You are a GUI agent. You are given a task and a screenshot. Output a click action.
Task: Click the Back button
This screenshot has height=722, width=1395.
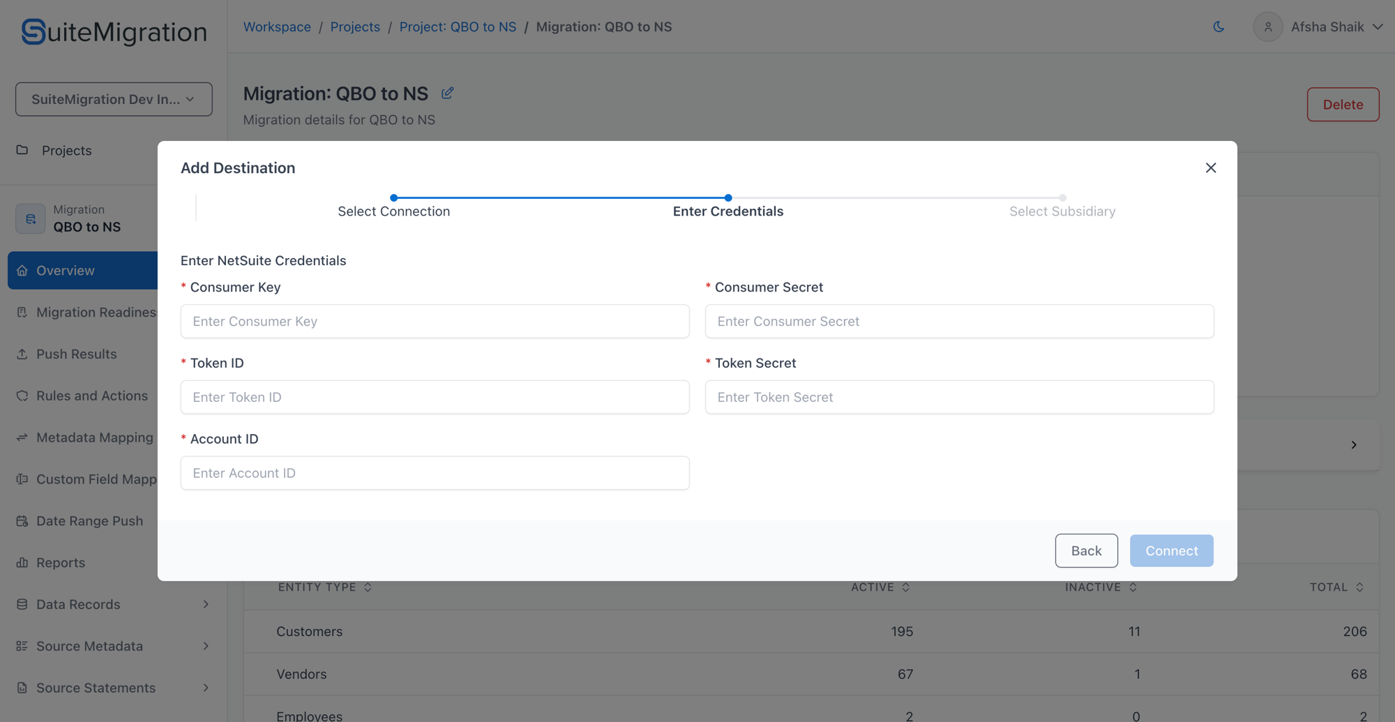tap(1086, 550)
